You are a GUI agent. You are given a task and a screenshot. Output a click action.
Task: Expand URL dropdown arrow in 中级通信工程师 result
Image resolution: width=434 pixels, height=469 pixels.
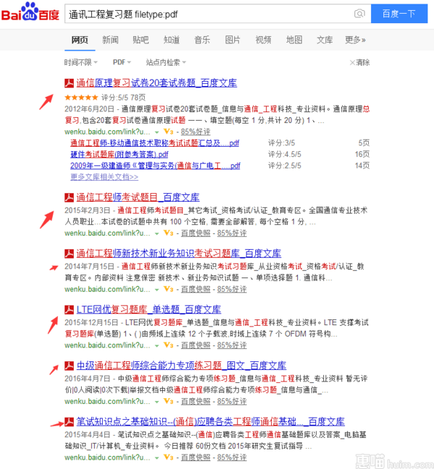coord(156,402)
